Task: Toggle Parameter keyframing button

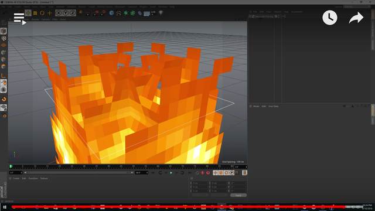Action: click(x=232, y=173)
